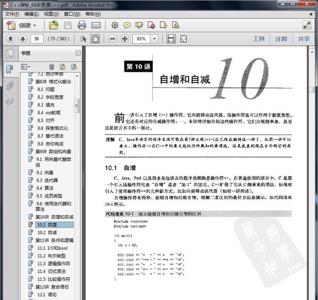Open the bookmarks options menu dropdown
318x300 pixels.
(x=26, y=67)
